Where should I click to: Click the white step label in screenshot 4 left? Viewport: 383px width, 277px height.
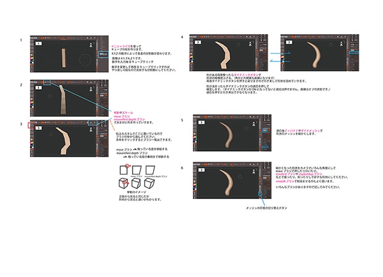198,42
